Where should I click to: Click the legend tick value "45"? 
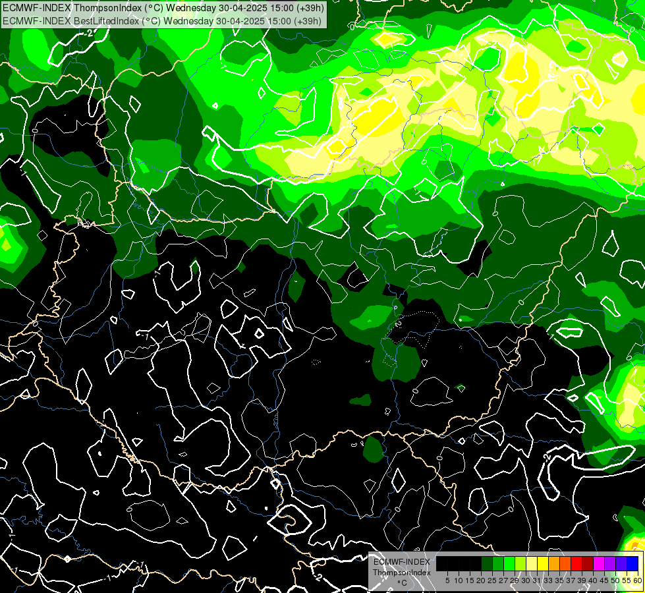click(x=605, y=580)
